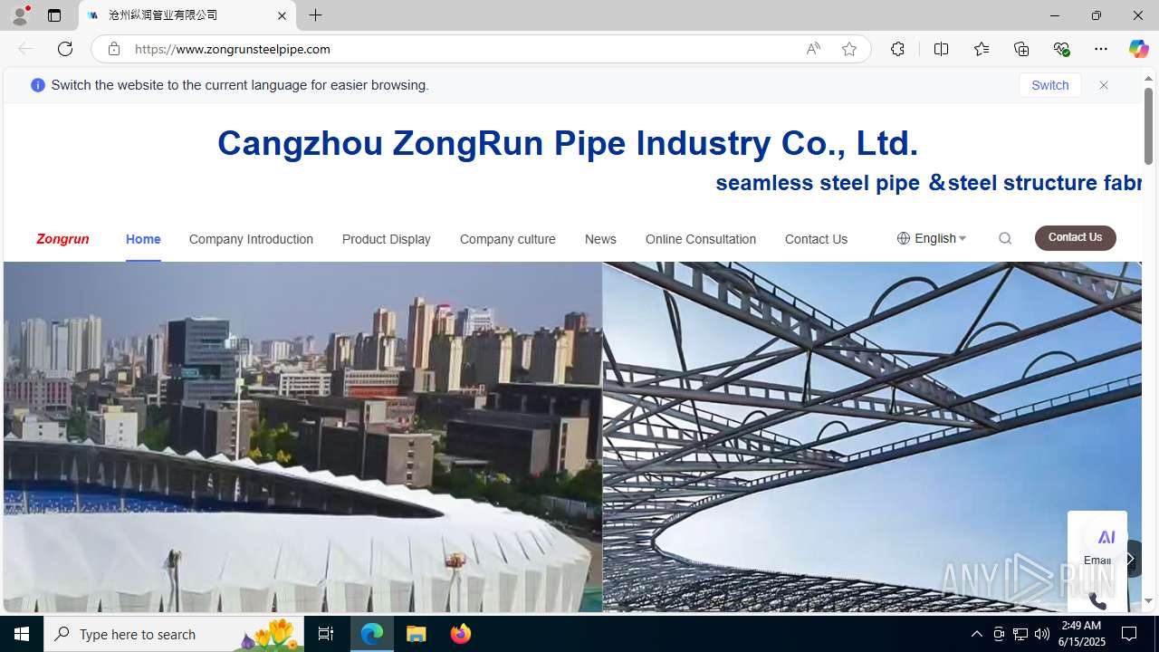Open the News section

pos(600,239)
